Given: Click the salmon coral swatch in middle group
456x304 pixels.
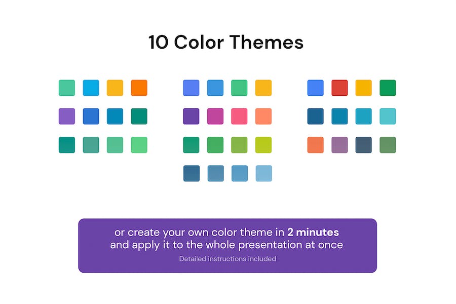Looking at the screenshot, I should pos(263,116).
